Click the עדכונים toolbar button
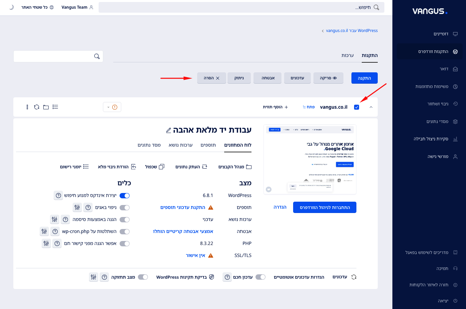The height and width of the screenshot is (309, 466). pyautogui.click(x=297, y=78)
